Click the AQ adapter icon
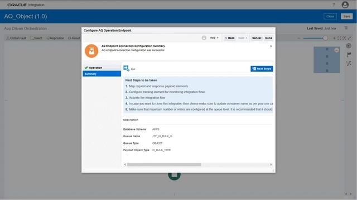 (126, 68)
